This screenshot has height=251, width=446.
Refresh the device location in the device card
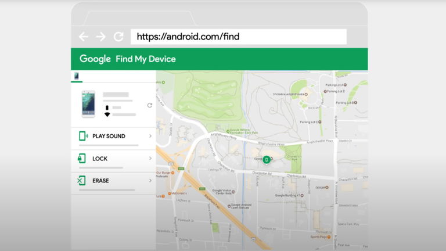(150, 105)
